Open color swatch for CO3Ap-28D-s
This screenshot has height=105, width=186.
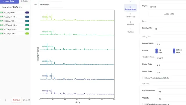pos(27,29)
